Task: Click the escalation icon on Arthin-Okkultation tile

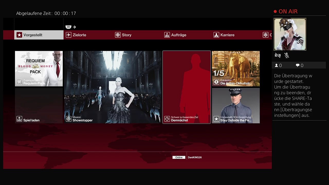Action: pyautogui.click(x=216, y=82)
